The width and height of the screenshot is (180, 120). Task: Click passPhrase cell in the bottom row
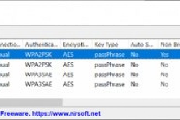point(109,84)
